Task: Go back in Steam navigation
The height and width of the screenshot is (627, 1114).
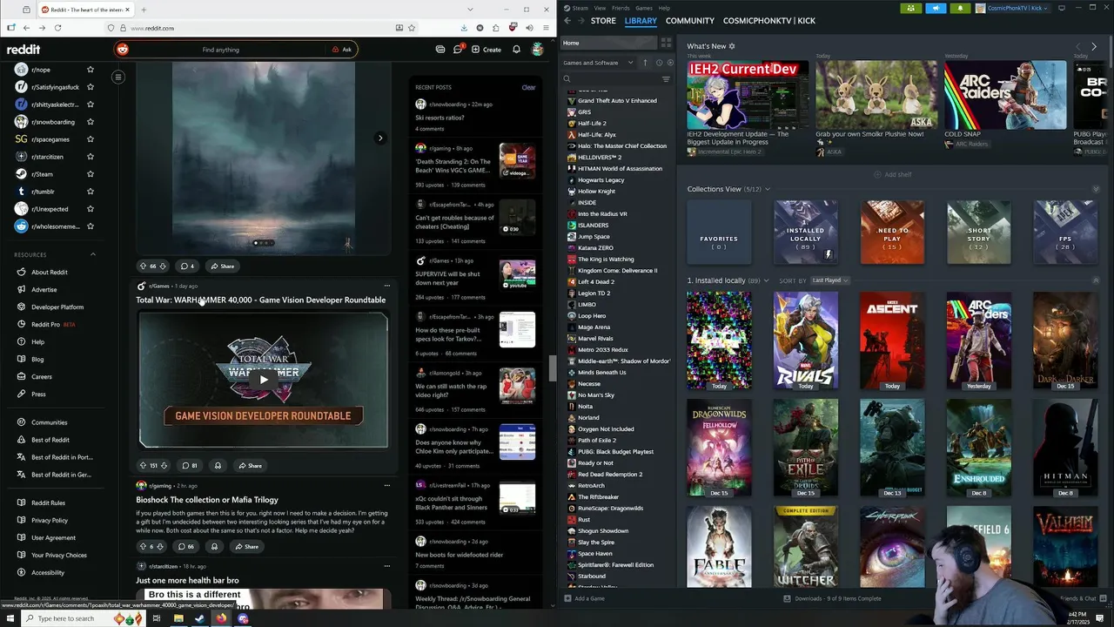Action: [567, 20]
